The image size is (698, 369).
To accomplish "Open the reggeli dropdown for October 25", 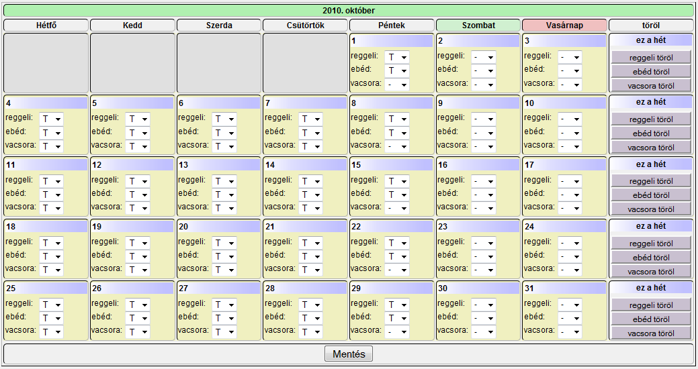I will pos(51,305).
